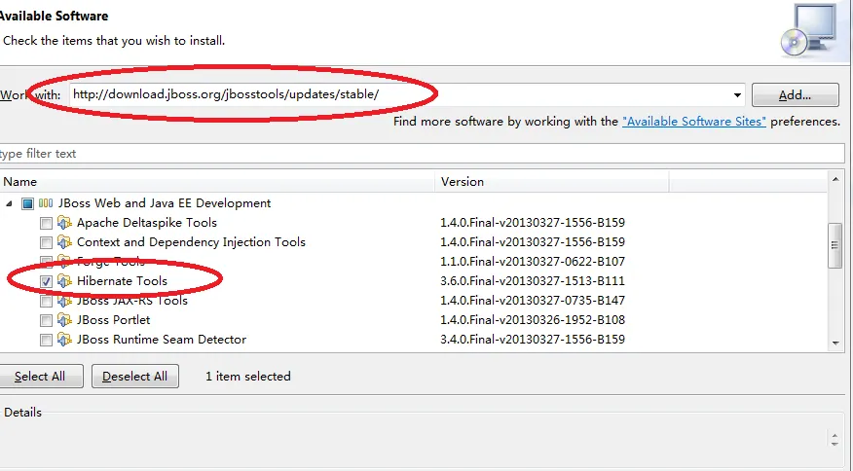Select the JBoss Portlet row label
The image size is (853, 471).
(113, 320)
